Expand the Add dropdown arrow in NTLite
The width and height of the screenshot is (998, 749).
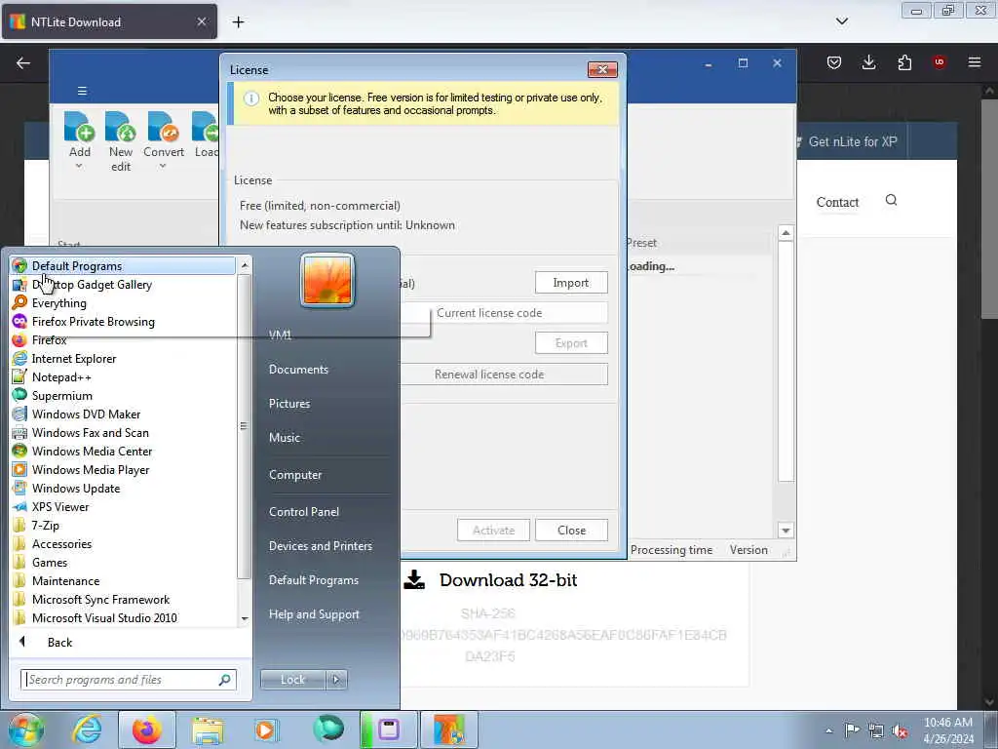pos(79,166)
